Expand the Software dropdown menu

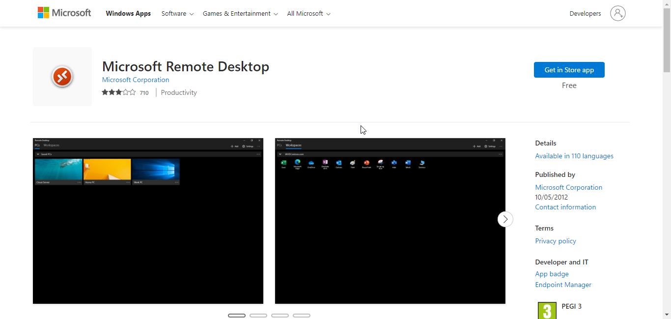pos(177,13)
